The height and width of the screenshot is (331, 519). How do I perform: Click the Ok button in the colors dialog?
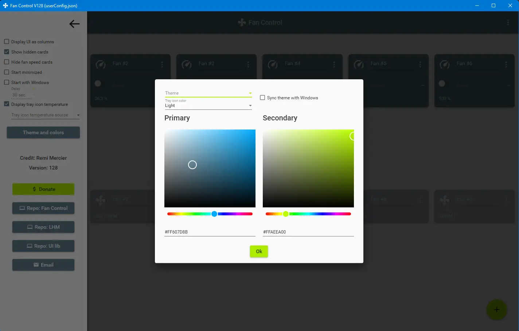(259, 251)
